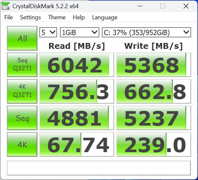Open the Language menu
Image resolution: width=198 pixels, height=180 pixels.
[x=105, y=17]
